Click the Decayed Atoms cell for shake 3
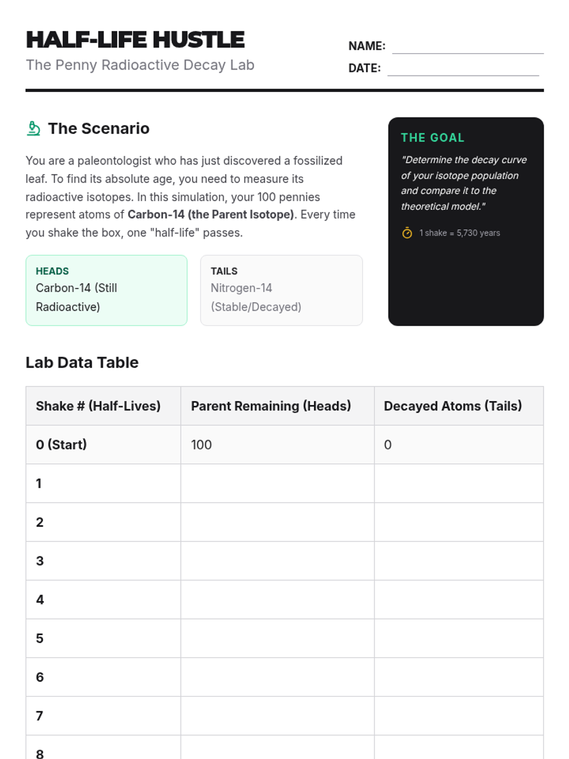 [x=459, y=561]
